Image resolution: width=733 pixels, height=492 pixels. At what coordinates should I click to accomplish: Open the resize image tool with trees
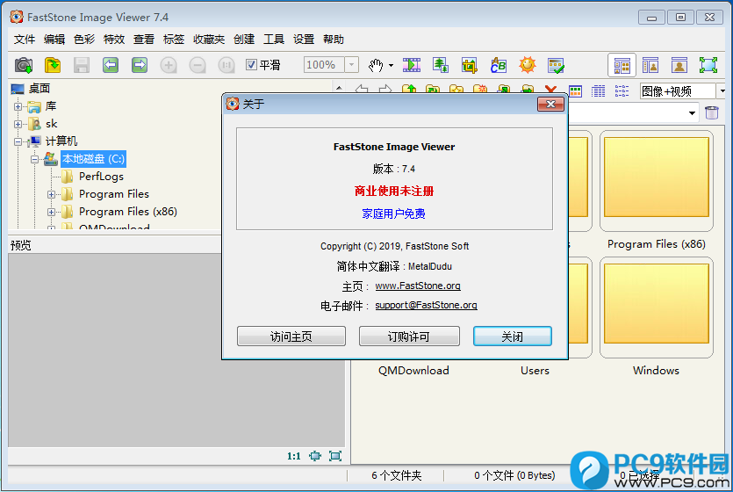441,65
